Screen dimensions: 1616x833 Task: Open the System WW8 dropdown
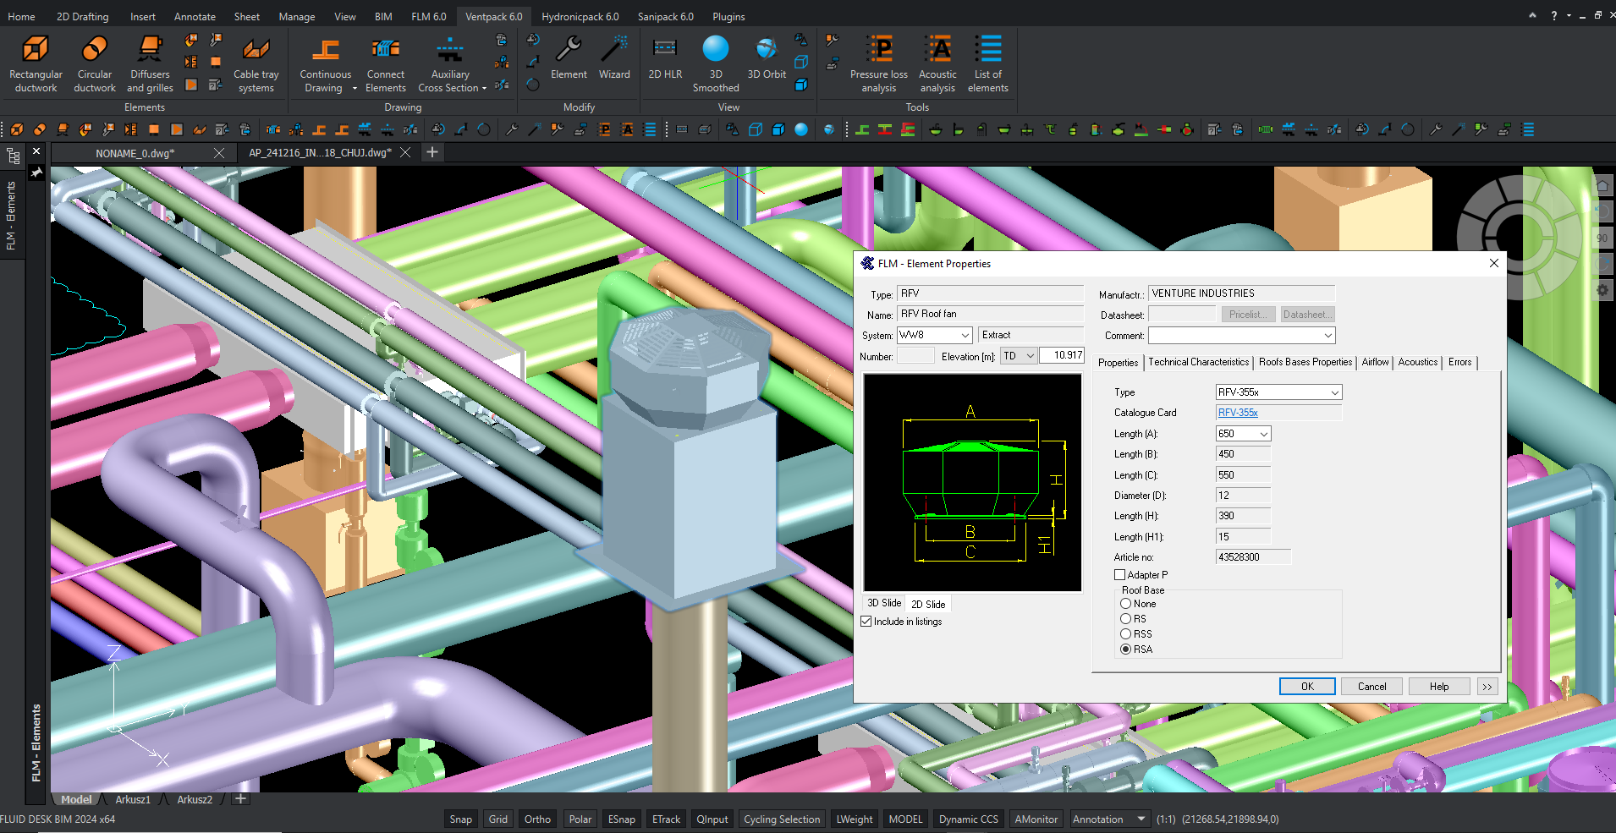click(965, 336)
